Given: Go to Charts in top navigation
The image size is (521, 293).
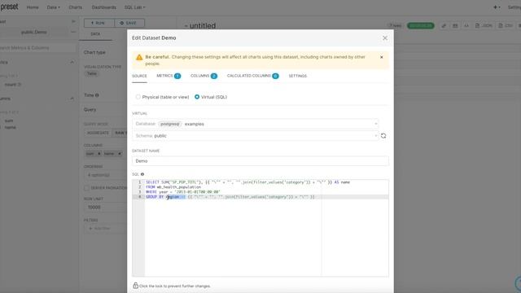Looking at the screenshot, I should click(76, 7).
